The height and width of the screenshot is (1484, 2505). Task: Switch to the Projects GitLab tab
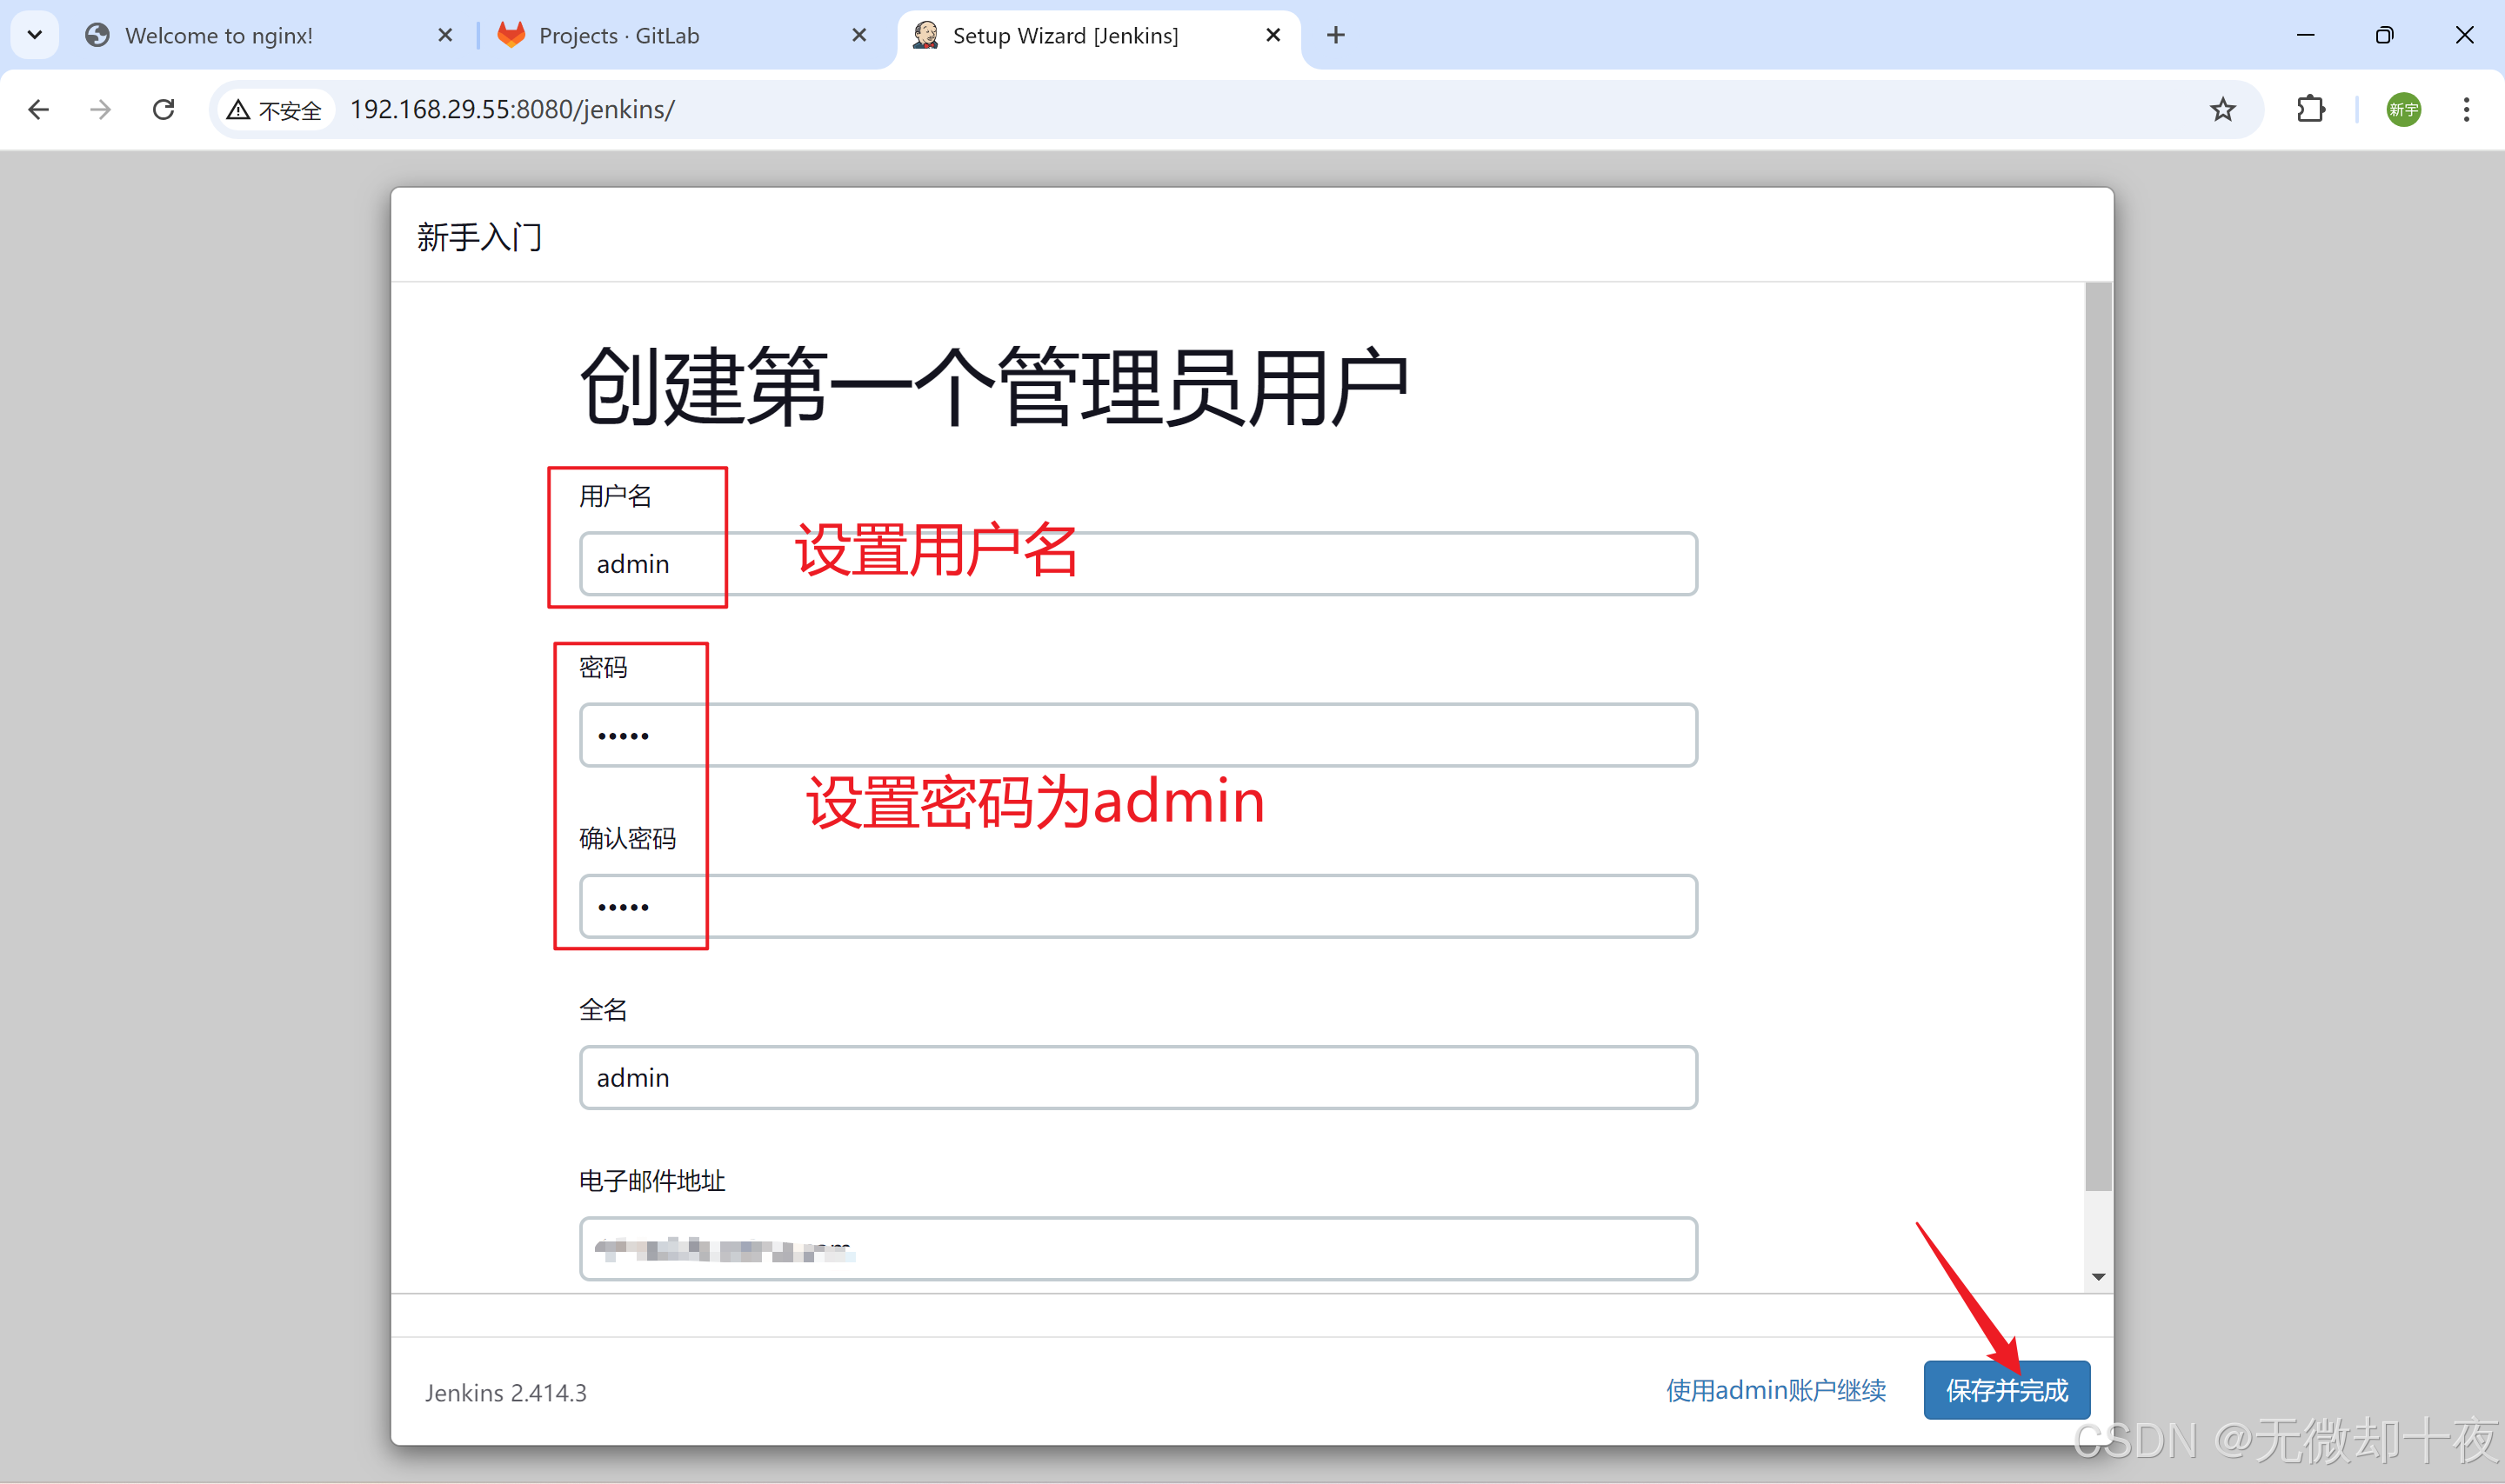click(618, 36)
